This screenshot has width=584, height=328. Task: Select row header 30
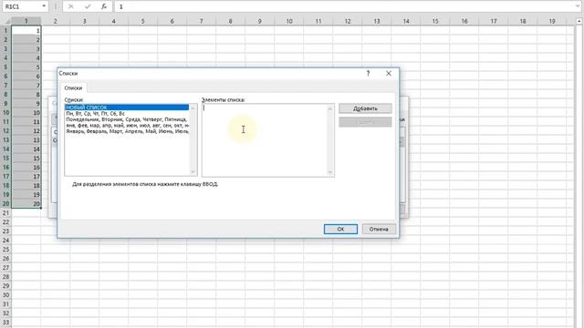point(5,295)
